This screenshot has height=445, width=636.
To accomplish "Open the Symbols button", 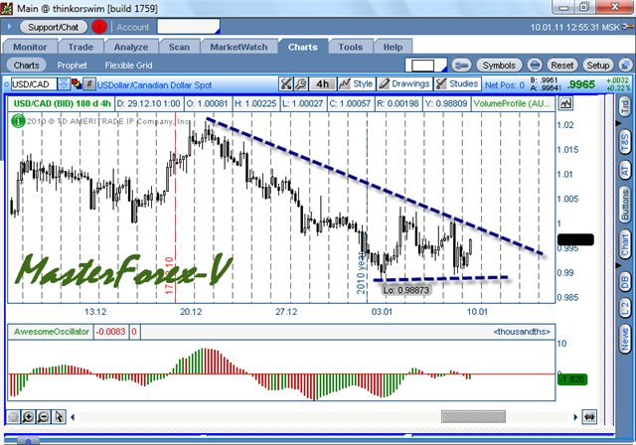I will [499, 66].
